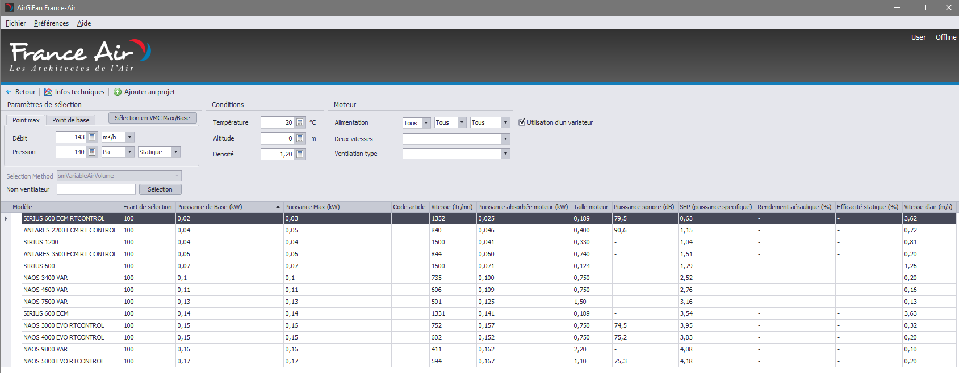Open calculator icon next to Pression field
Viewport: 959px width, 373px height.
pyautogui.click(x=92, y=152)
